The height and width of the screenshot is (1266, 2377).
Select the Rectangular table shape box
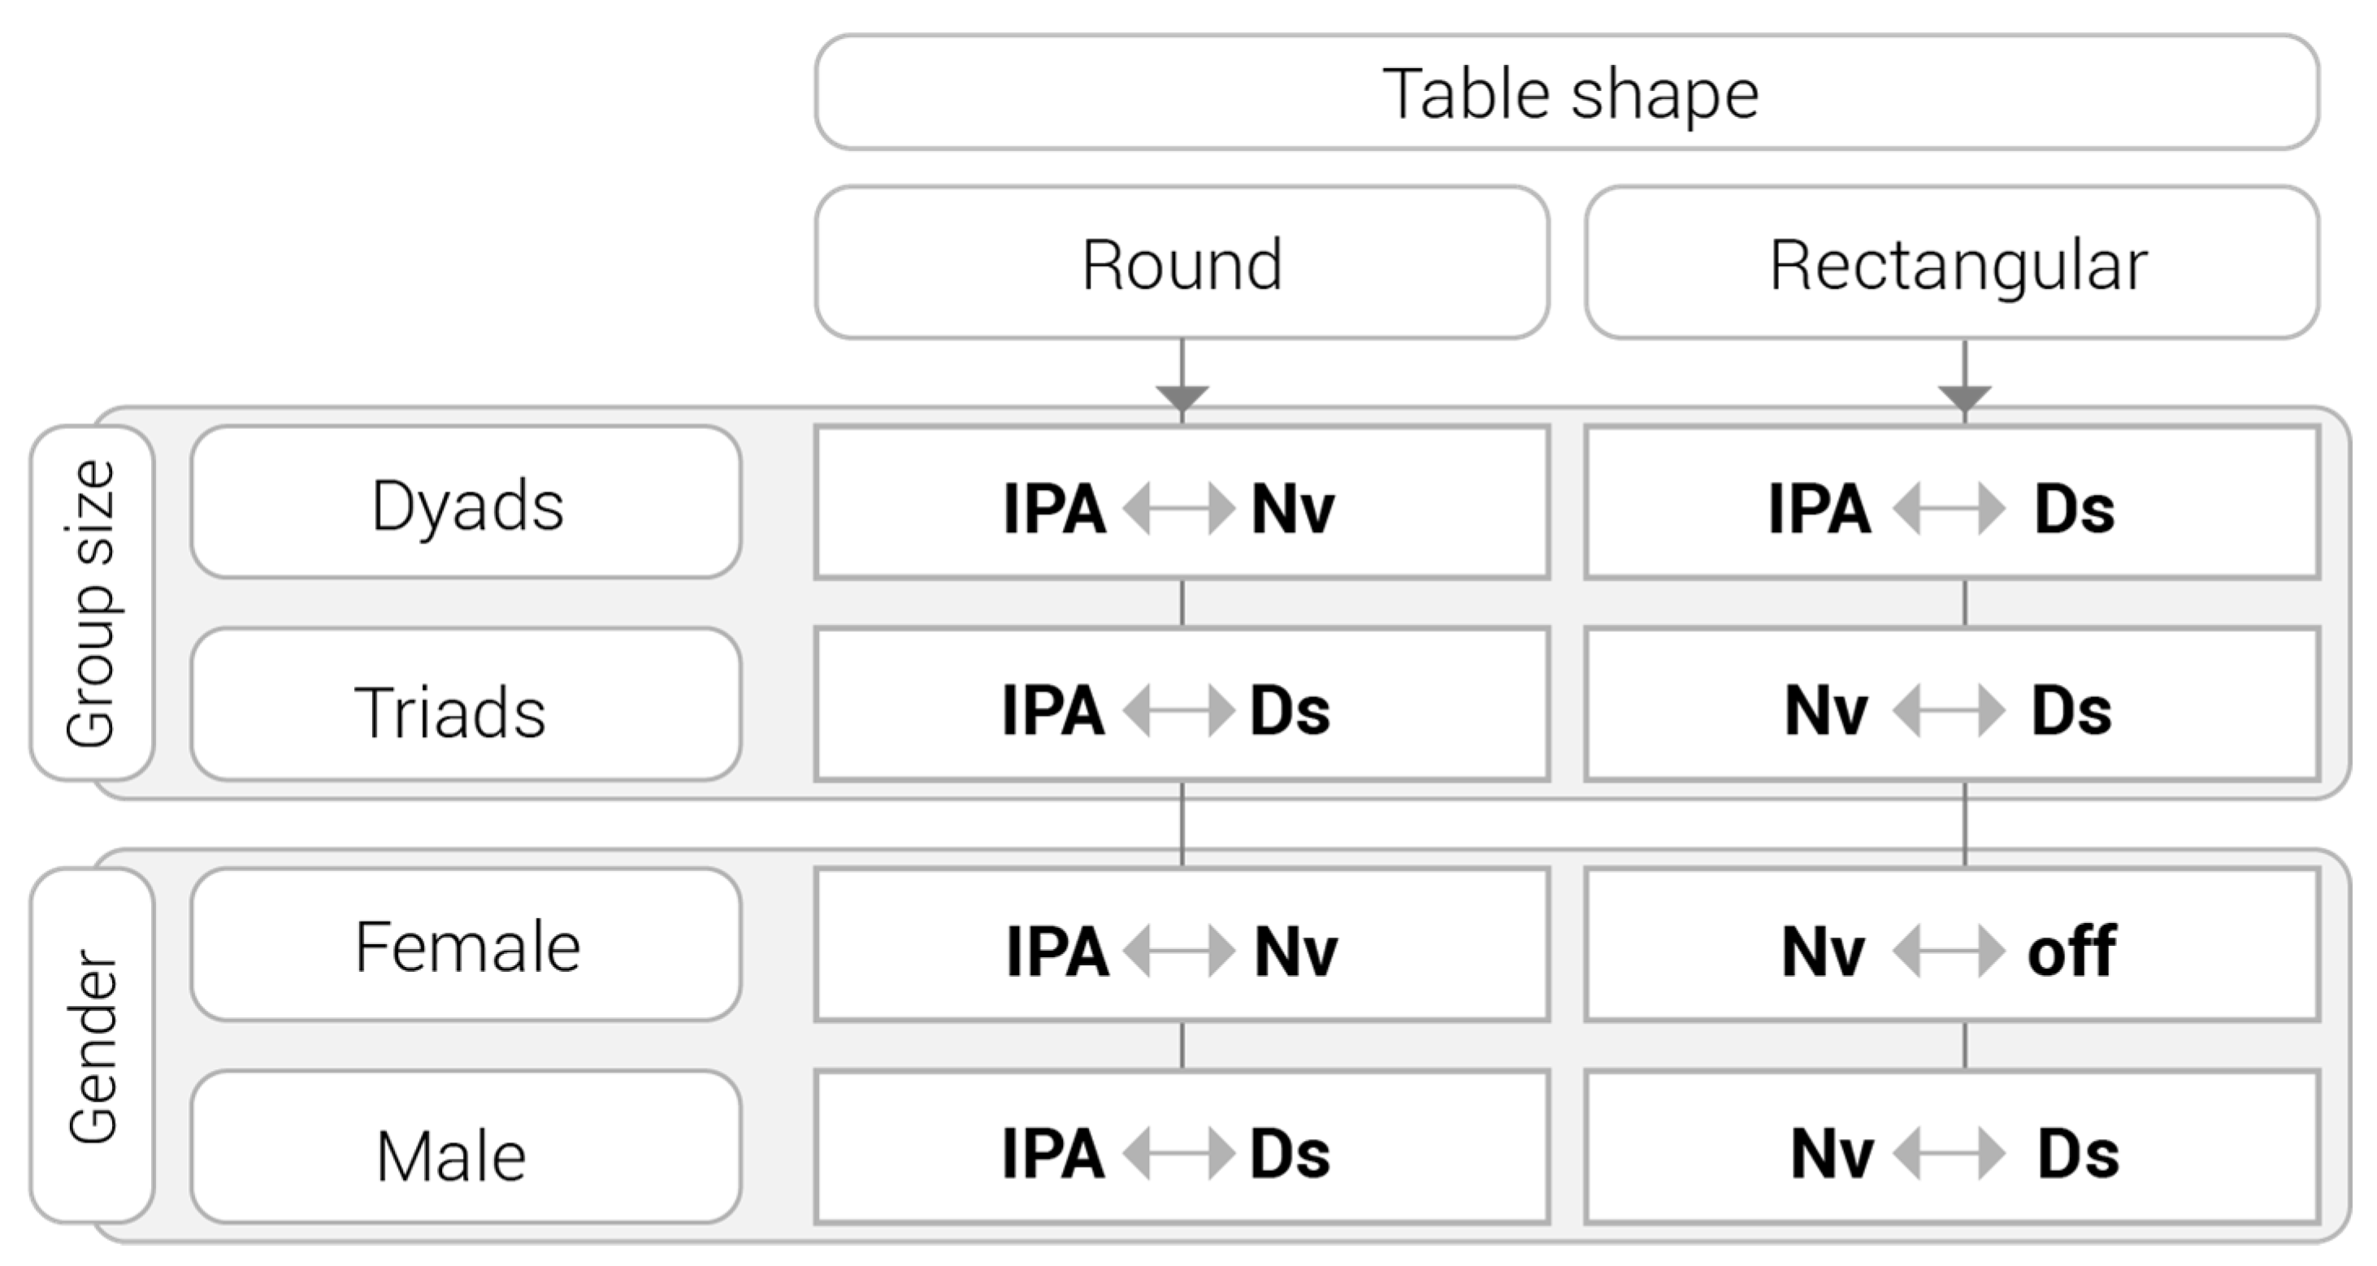point(1952,263)
